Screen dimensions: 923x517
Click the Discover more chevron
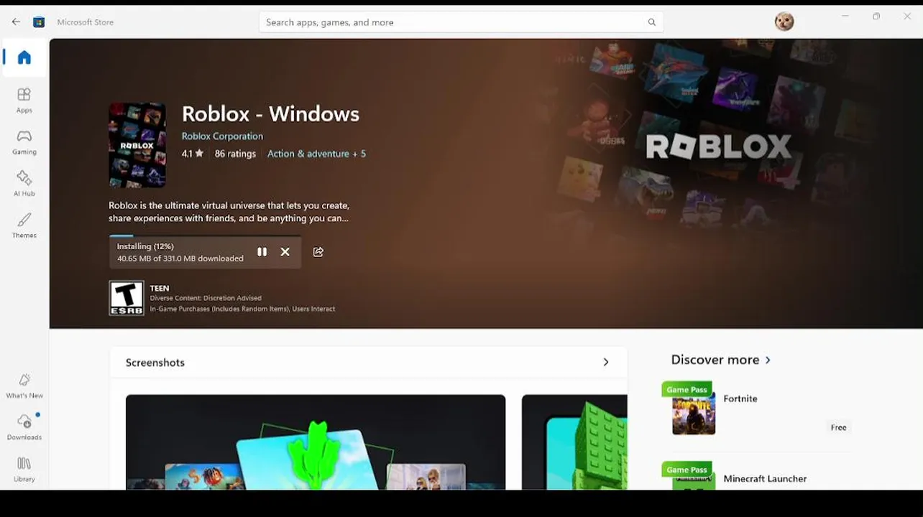(x=768, y=360)
